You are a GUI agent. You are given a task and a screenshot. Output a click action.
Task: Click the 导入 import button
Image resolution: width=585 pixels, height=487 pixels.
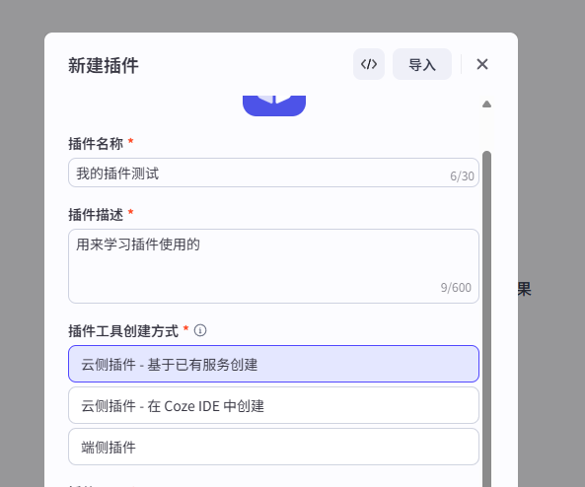tap(422, 64)
